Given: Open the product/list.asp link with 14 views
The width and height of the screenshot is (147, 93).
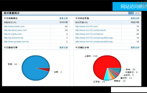Looking at the screenshot, I should [95, 38].
